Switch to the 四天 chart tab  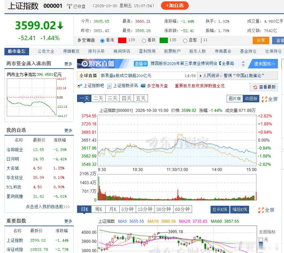(127, 98)
